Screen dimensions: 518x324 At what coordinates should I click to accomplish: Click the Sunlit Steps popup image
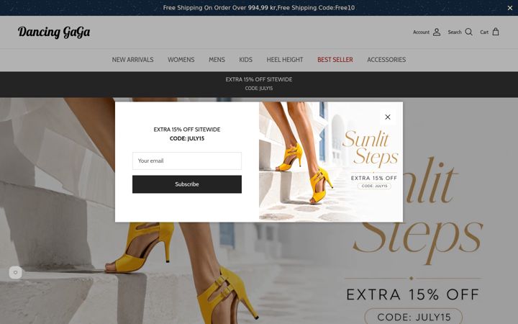click(331, 162)
